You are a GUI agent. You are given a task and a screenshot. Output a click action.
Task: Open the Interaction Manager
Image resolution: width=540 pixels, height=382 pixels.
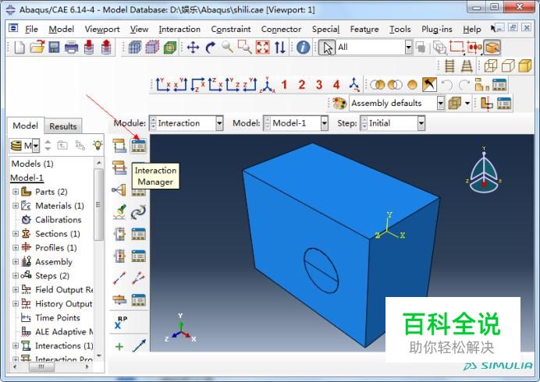[x=138, y=146]
